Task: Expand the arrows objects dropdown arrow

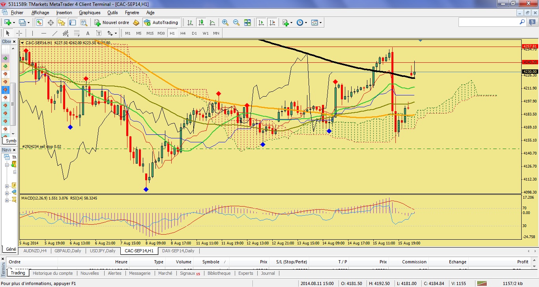Action: [x=116, y=33]
